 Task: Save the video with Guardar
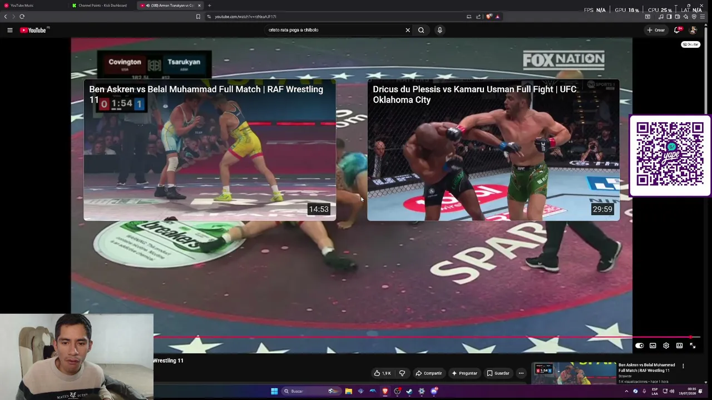click(498, 373)
